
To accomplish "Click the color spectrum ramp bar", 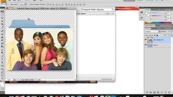I will coord(158,23).
